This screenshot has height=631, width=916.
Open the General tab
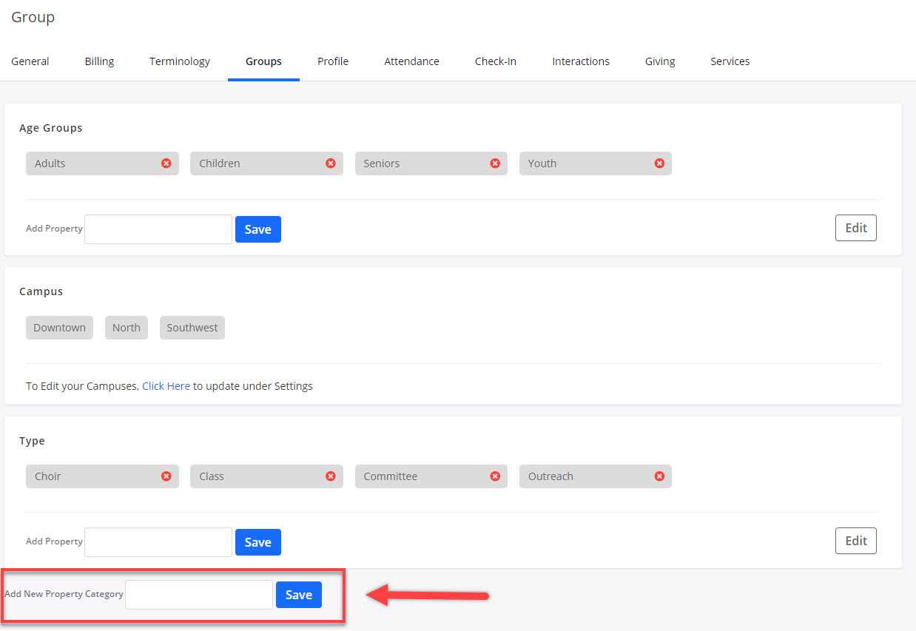[x=30, y=61]
